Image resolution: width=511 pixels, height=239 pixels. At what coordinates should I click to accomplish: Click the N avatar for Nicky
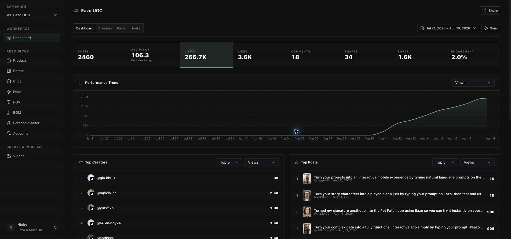coord(11,227)
